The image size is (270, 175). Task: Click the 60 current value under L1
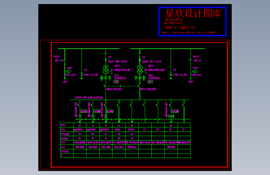coord(80,138)
